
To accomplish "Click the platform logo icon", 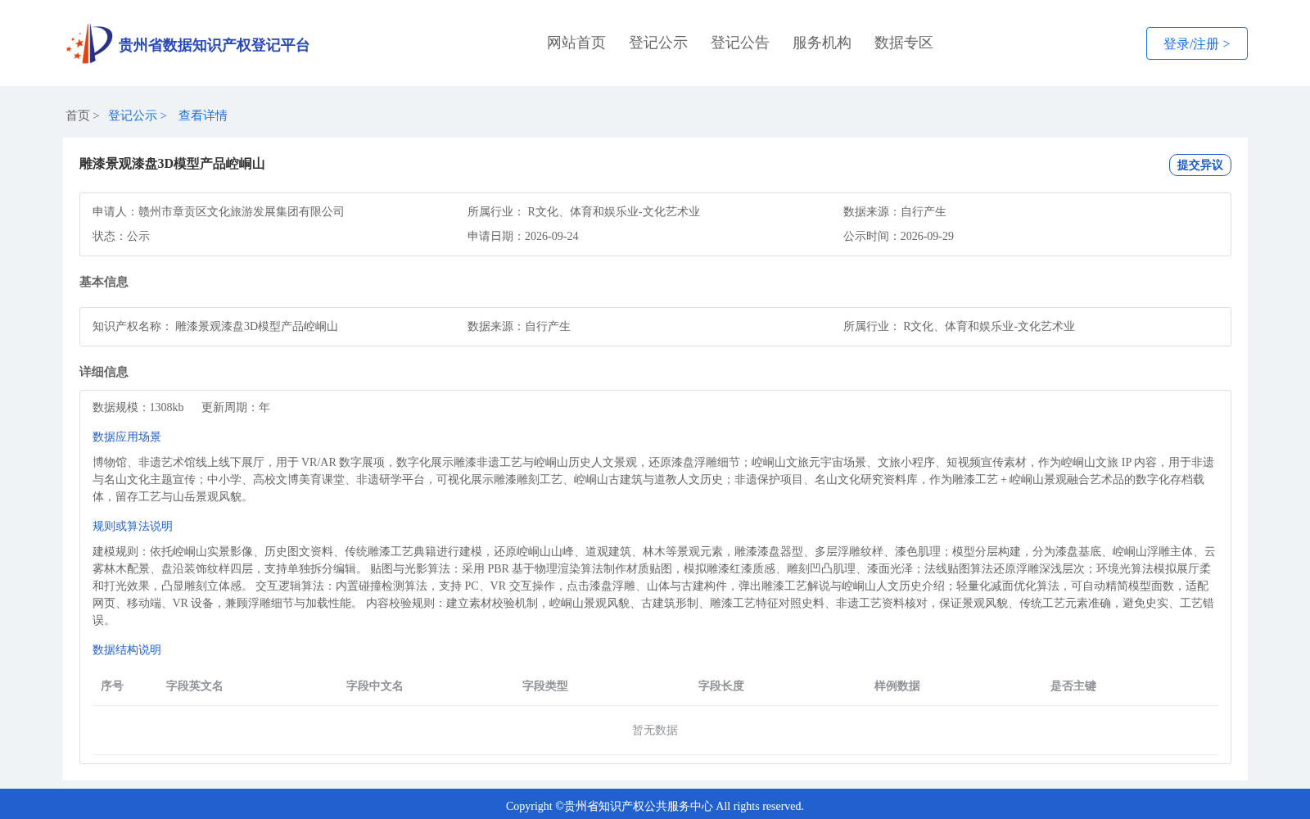I will click(89, 43).
